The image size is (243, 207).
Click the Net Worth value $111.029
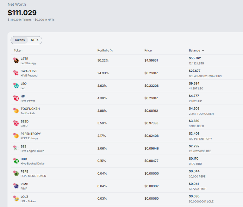point(22,13)
